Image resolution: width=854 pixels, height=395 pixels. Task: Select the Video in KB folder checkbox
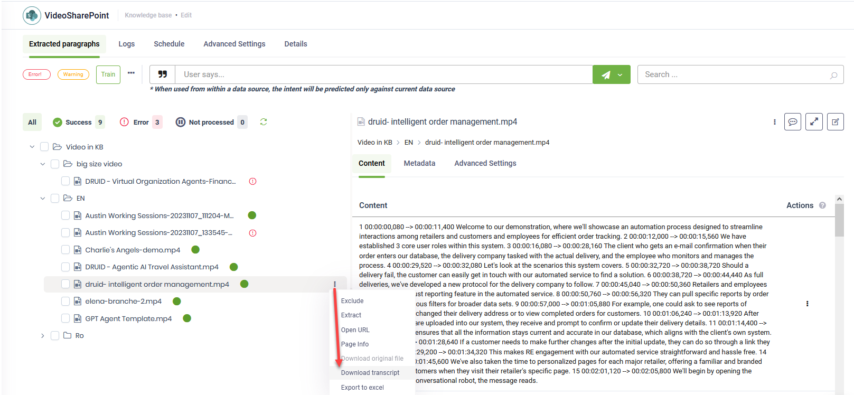(44, 147)
